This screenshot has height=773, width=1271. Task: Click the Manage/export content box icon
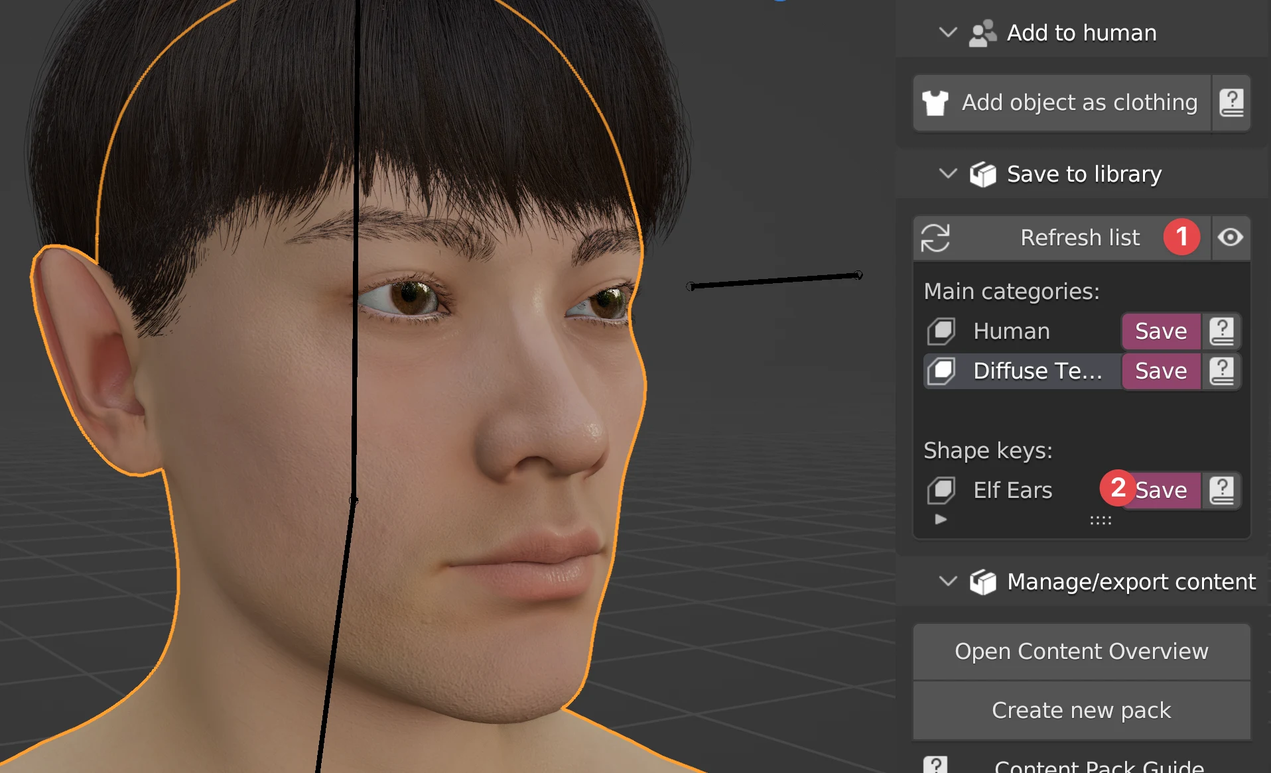pyautogui.click(x=982, y=582)
